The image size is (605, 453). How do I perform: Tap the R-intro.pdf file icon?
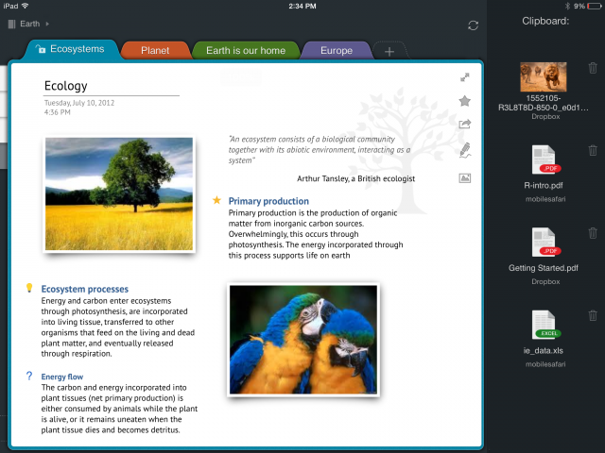click(x=544, y=159)
